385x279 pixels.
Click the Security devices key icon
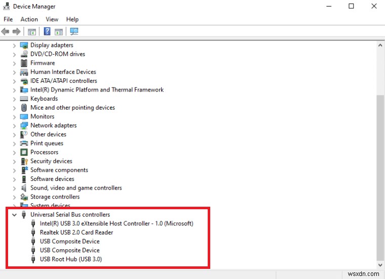pyautogui.click(x=24, y=161)
